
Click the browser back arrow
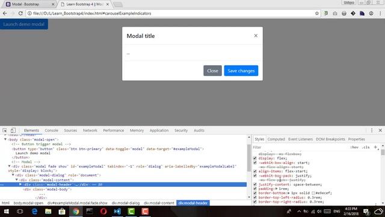click(5, 13)
